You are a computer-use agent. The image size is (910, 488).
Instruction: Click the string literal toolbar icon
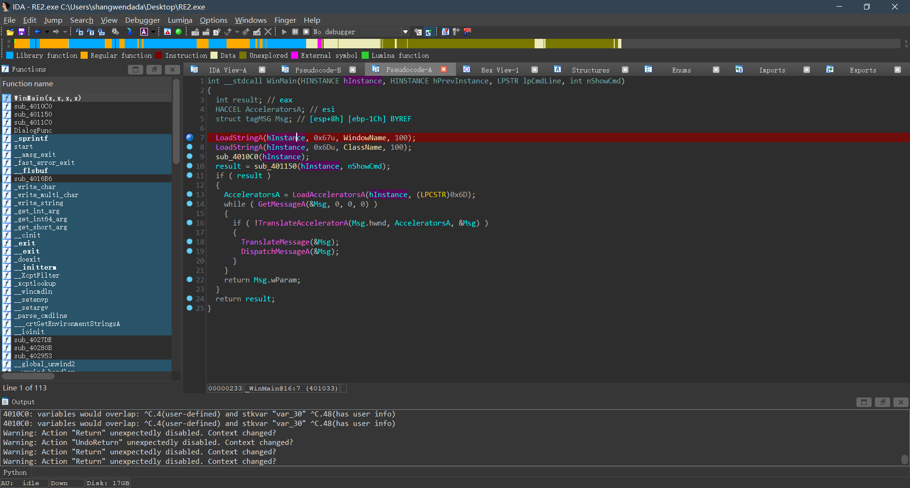point(217,32)
